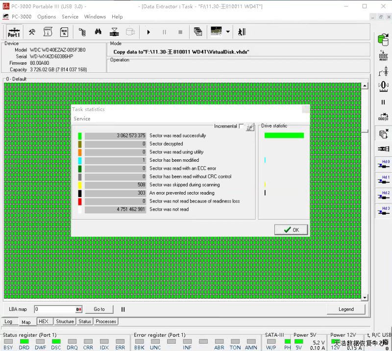Switch to the Structure tab

tap(65, 322)
